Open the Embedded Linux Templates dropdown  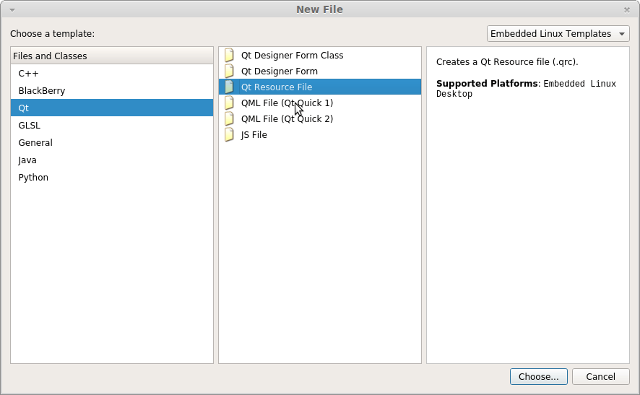click(558, 33)
